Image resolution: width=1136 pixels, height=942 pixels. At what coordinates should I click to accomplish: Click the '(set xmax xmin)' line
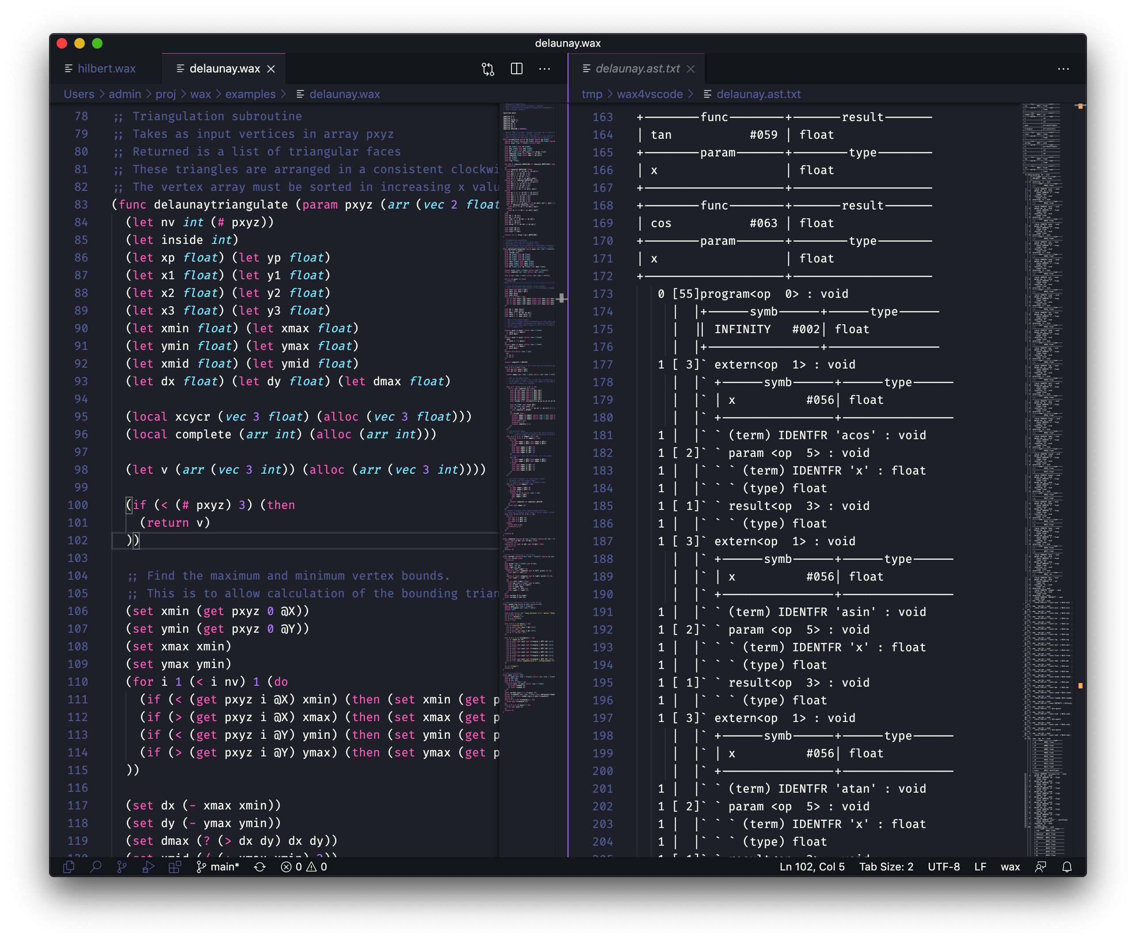tap(179, 646)
